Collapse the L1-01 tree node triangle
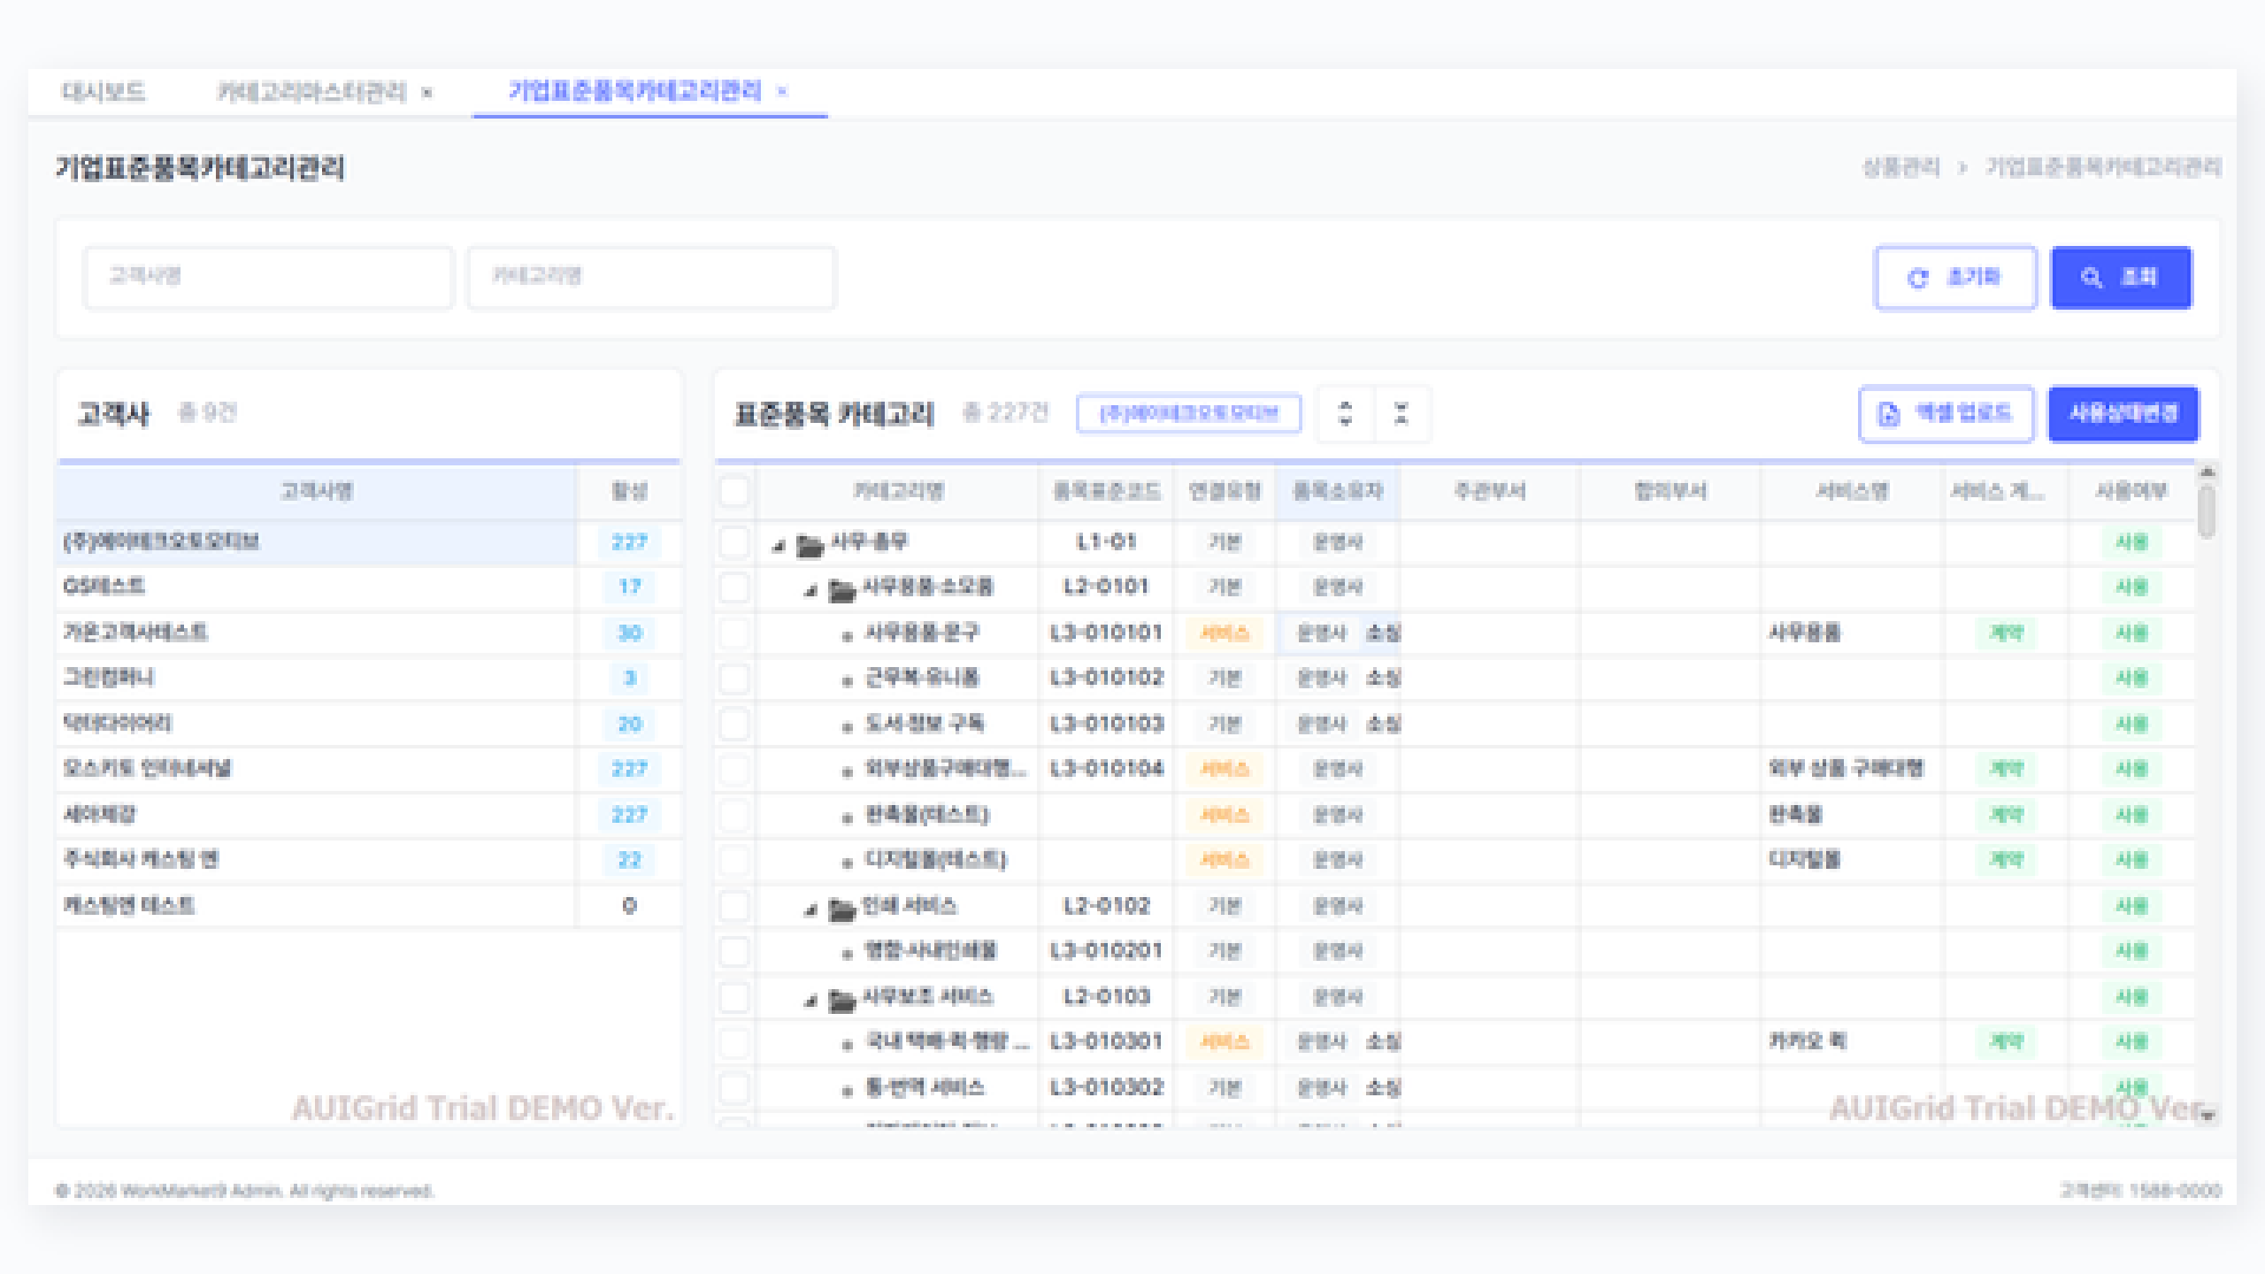This screenshot has width=2265, height=1274. point(779,545)
